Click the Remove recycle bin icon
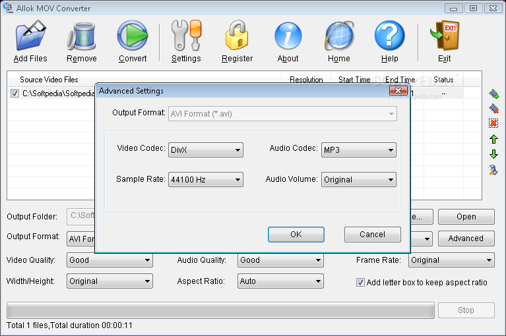The height and width of the screenshot is (336, 506). [x=82, y=36]
